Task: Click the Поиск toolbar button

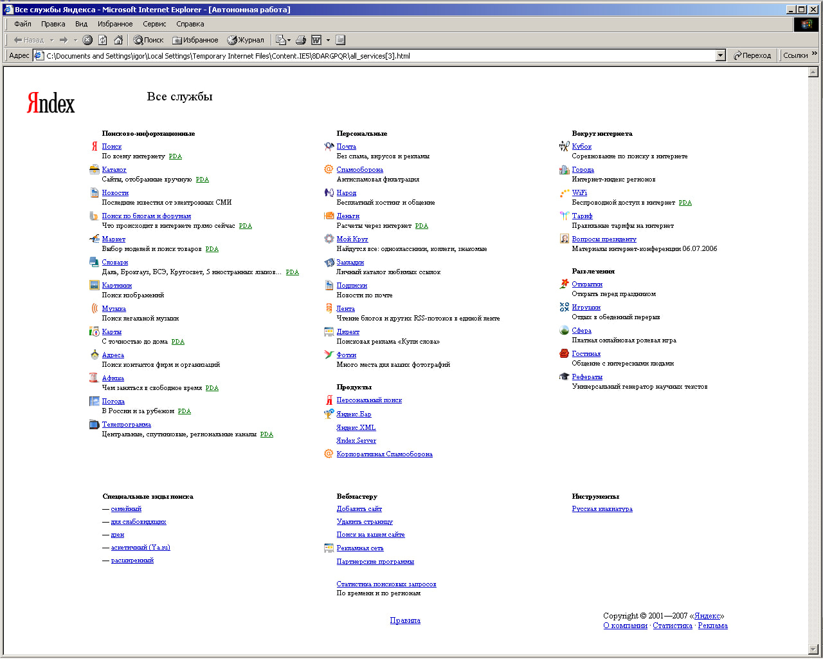Action: pyautogui.click(x=149, y=40)
